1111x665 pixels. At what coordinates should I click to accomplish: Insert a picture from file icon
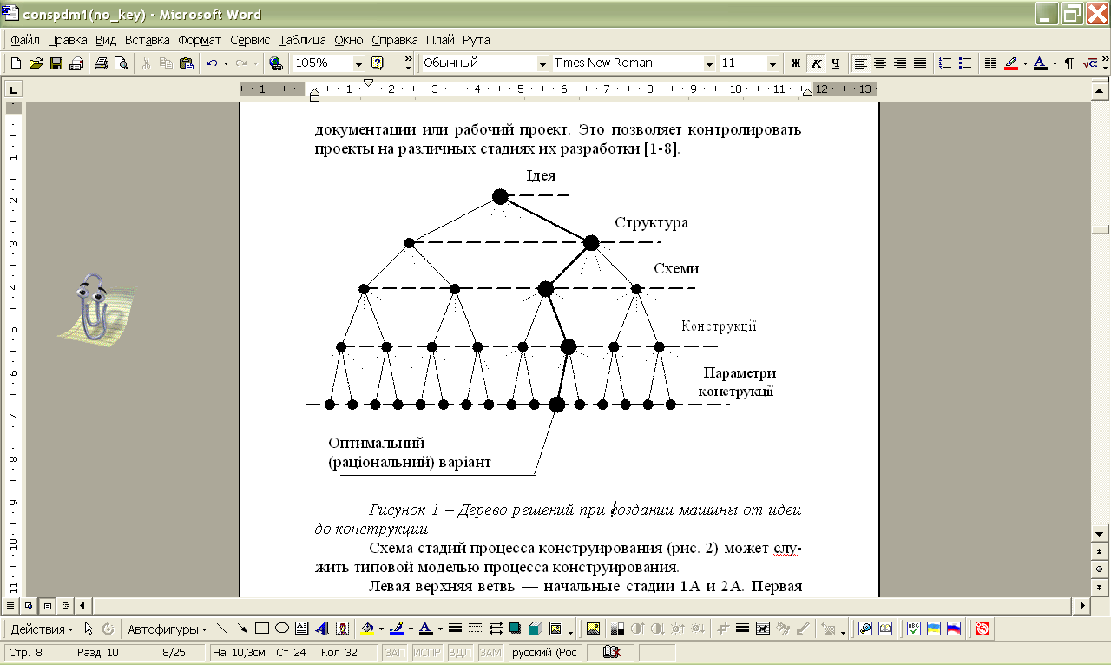[594, 629]
